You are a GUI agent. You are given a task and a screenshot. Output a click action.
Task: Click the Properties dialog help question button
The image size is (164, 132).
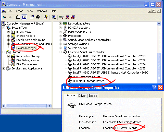(x=154, y=88)
